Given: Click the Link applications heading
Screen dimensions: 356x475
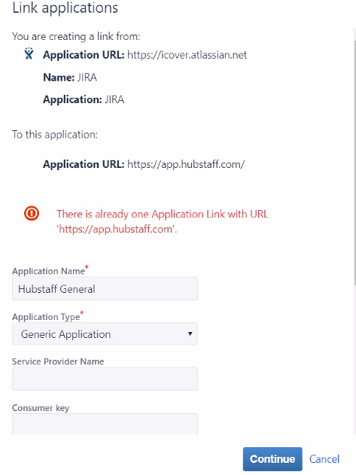Looking at the screenshot, I should click(65, 8).
